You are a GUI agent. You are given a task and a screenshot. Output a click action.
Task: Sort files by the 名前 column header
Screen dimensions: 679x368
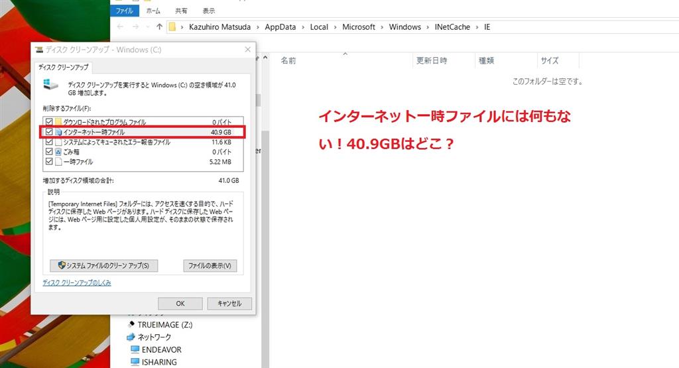pos(288,60)
